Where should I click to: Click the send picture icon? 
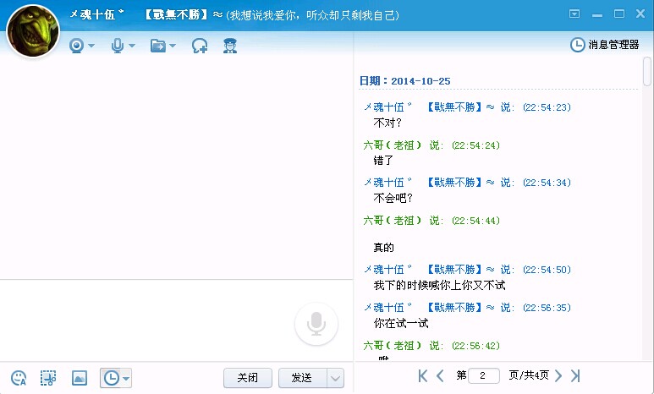click(x=79, y=378)
